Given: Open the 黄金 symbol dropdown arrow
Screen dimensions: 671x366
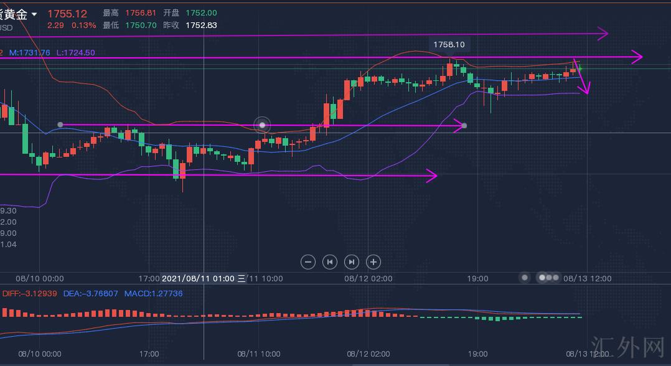Looking at the screenshot, I should (x=34, y=14).
